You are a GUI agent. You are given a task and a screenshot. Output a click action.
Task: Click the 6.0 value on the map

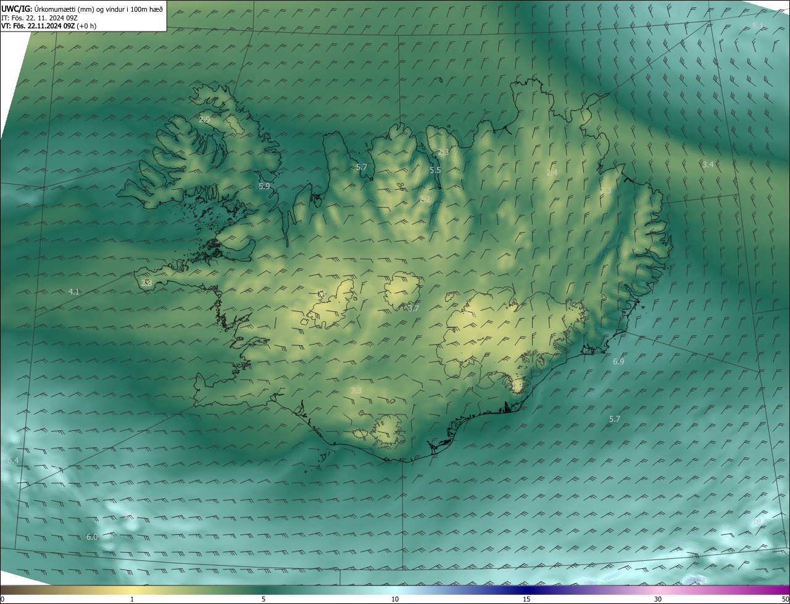point(92,537)
